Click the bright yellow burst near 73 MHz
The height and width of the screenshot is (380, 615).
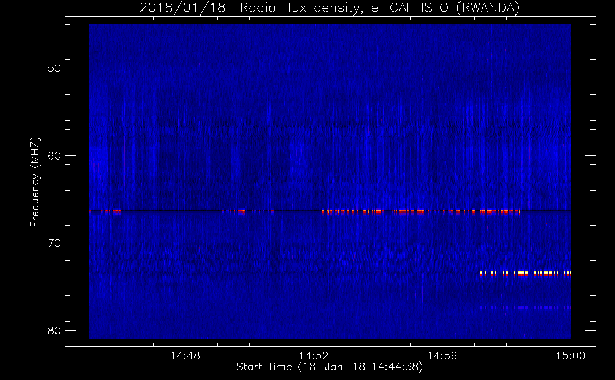click(x=525, y=273)
